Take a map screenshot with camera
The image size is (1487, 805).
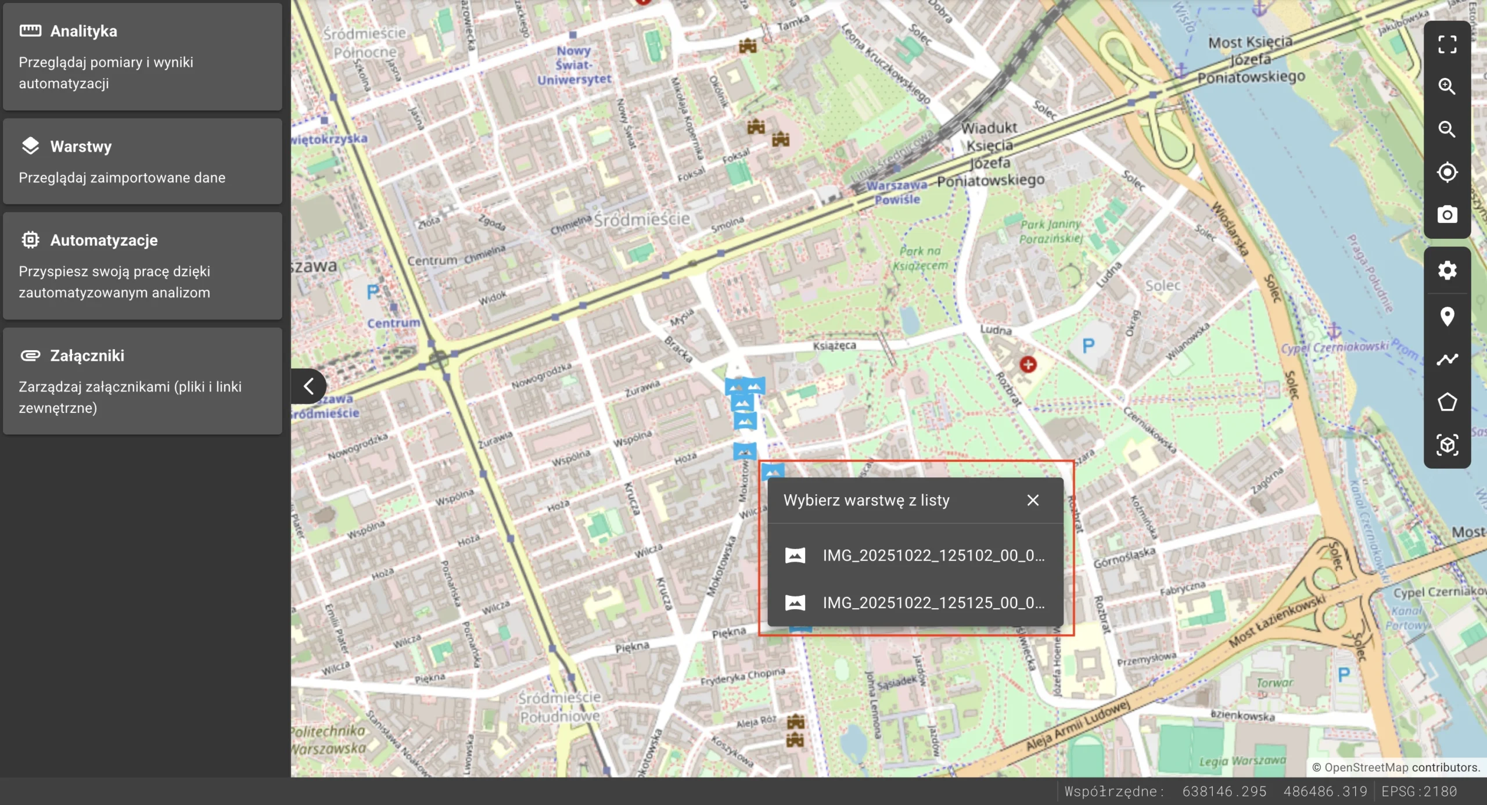tap(1447, 214)
